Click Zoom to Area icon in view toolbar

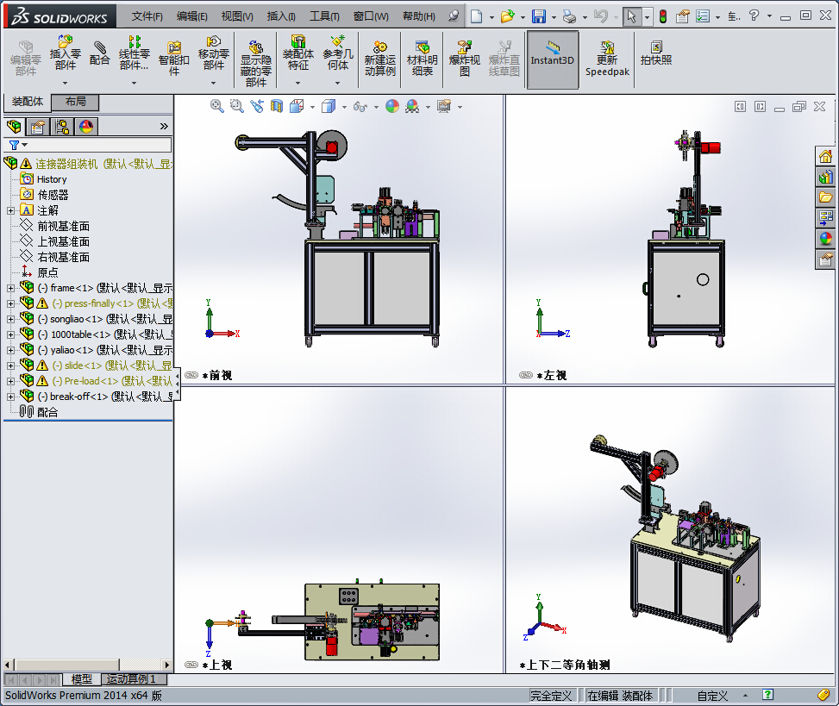[236, 106]
